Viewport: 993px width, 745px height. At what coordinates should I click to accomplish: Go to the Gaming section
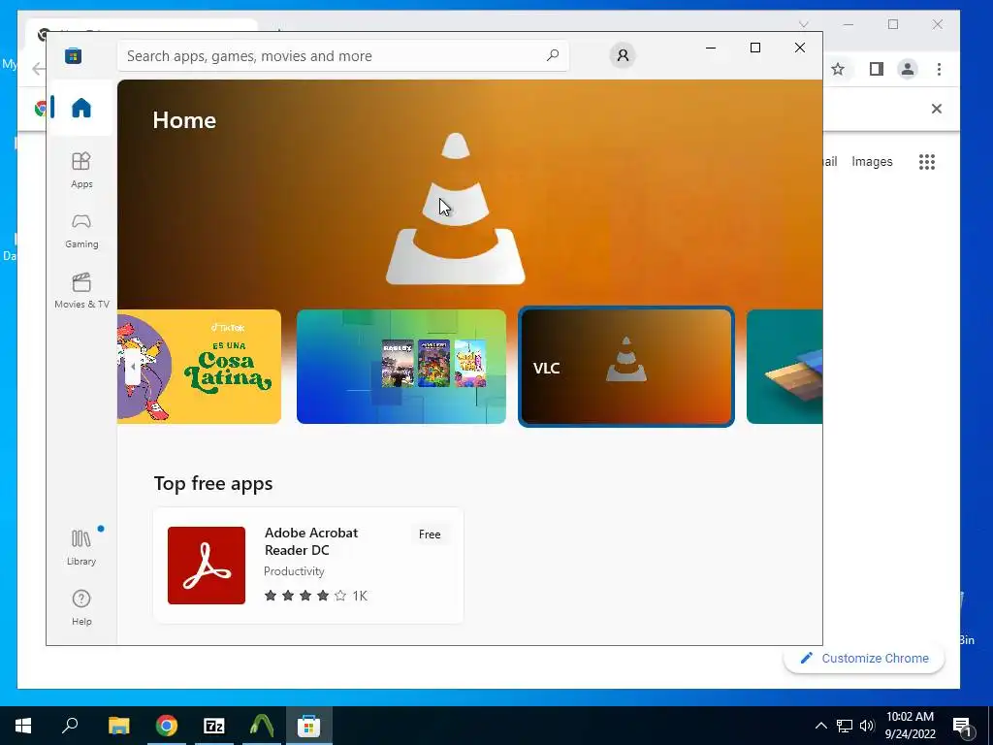(81, 231)
